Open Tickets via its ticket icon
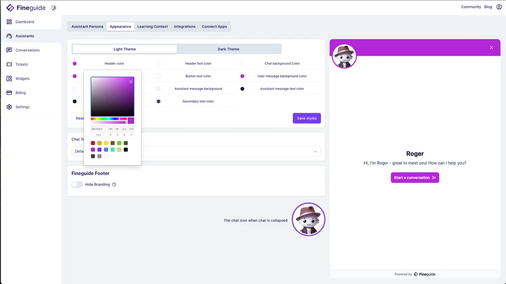Screen dimensions: 506x284 9,64
